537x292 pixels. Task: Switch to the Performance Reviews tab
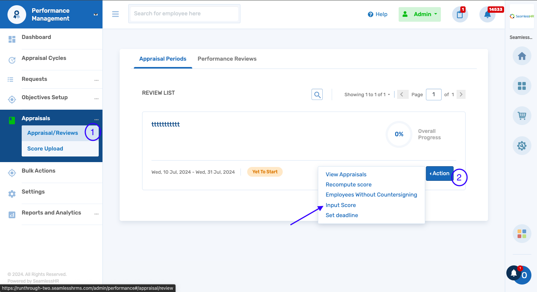pyautogui.click(x=227, y=59)
